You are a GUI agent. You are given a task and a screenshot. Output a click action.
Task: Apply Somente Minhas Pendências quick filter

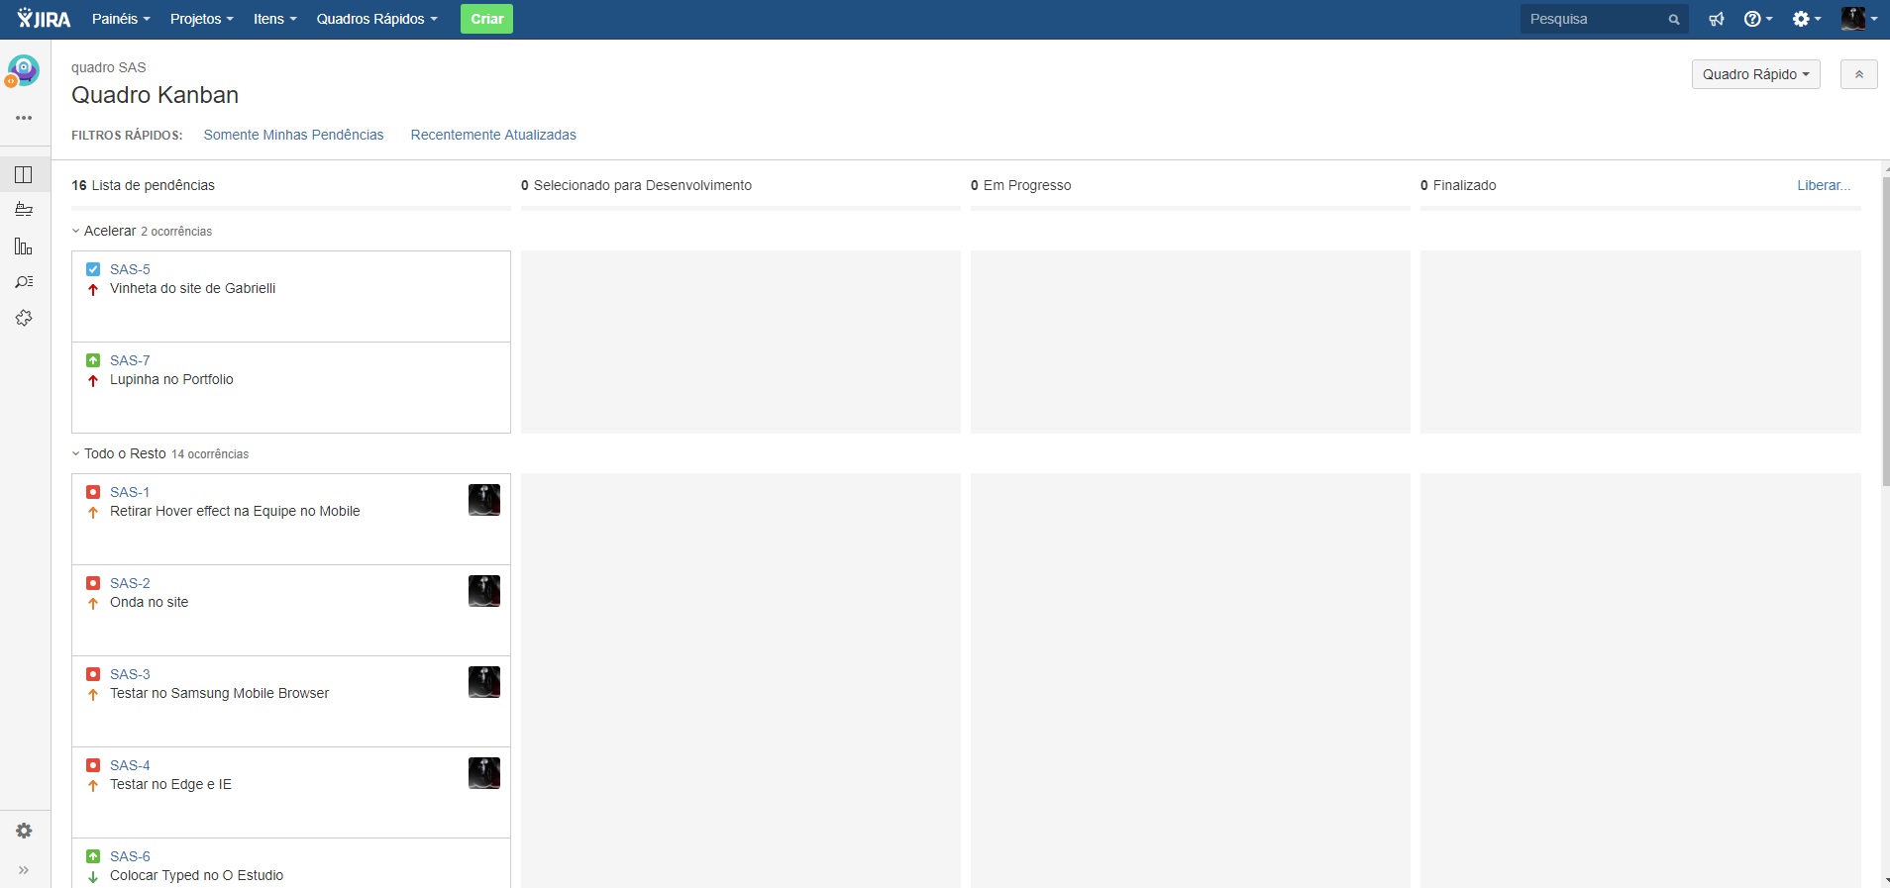293,135
